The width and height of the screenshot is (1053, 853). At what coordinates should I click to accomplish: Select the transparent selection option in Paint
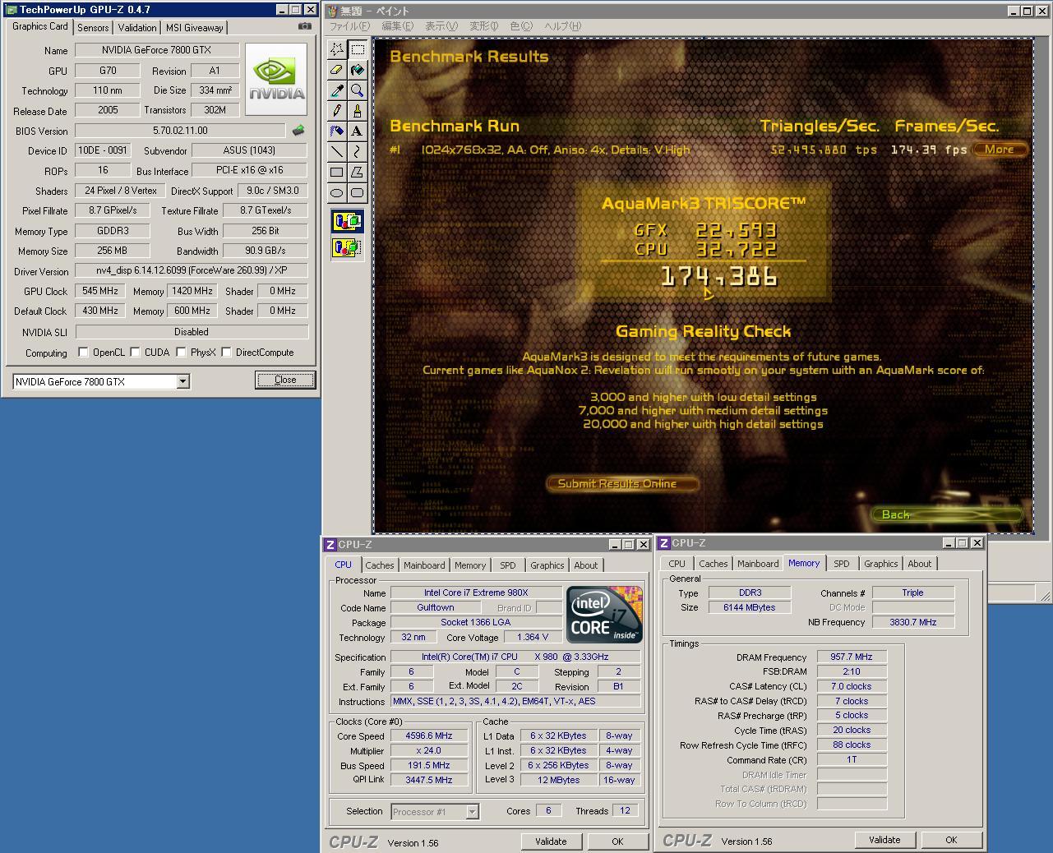(x=347, y=247)
